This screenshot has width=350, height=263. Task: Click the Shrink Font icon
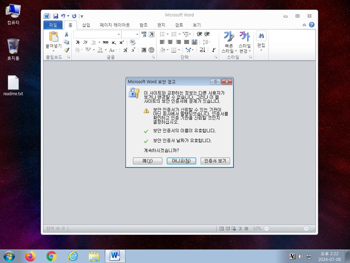click(133, 50)
